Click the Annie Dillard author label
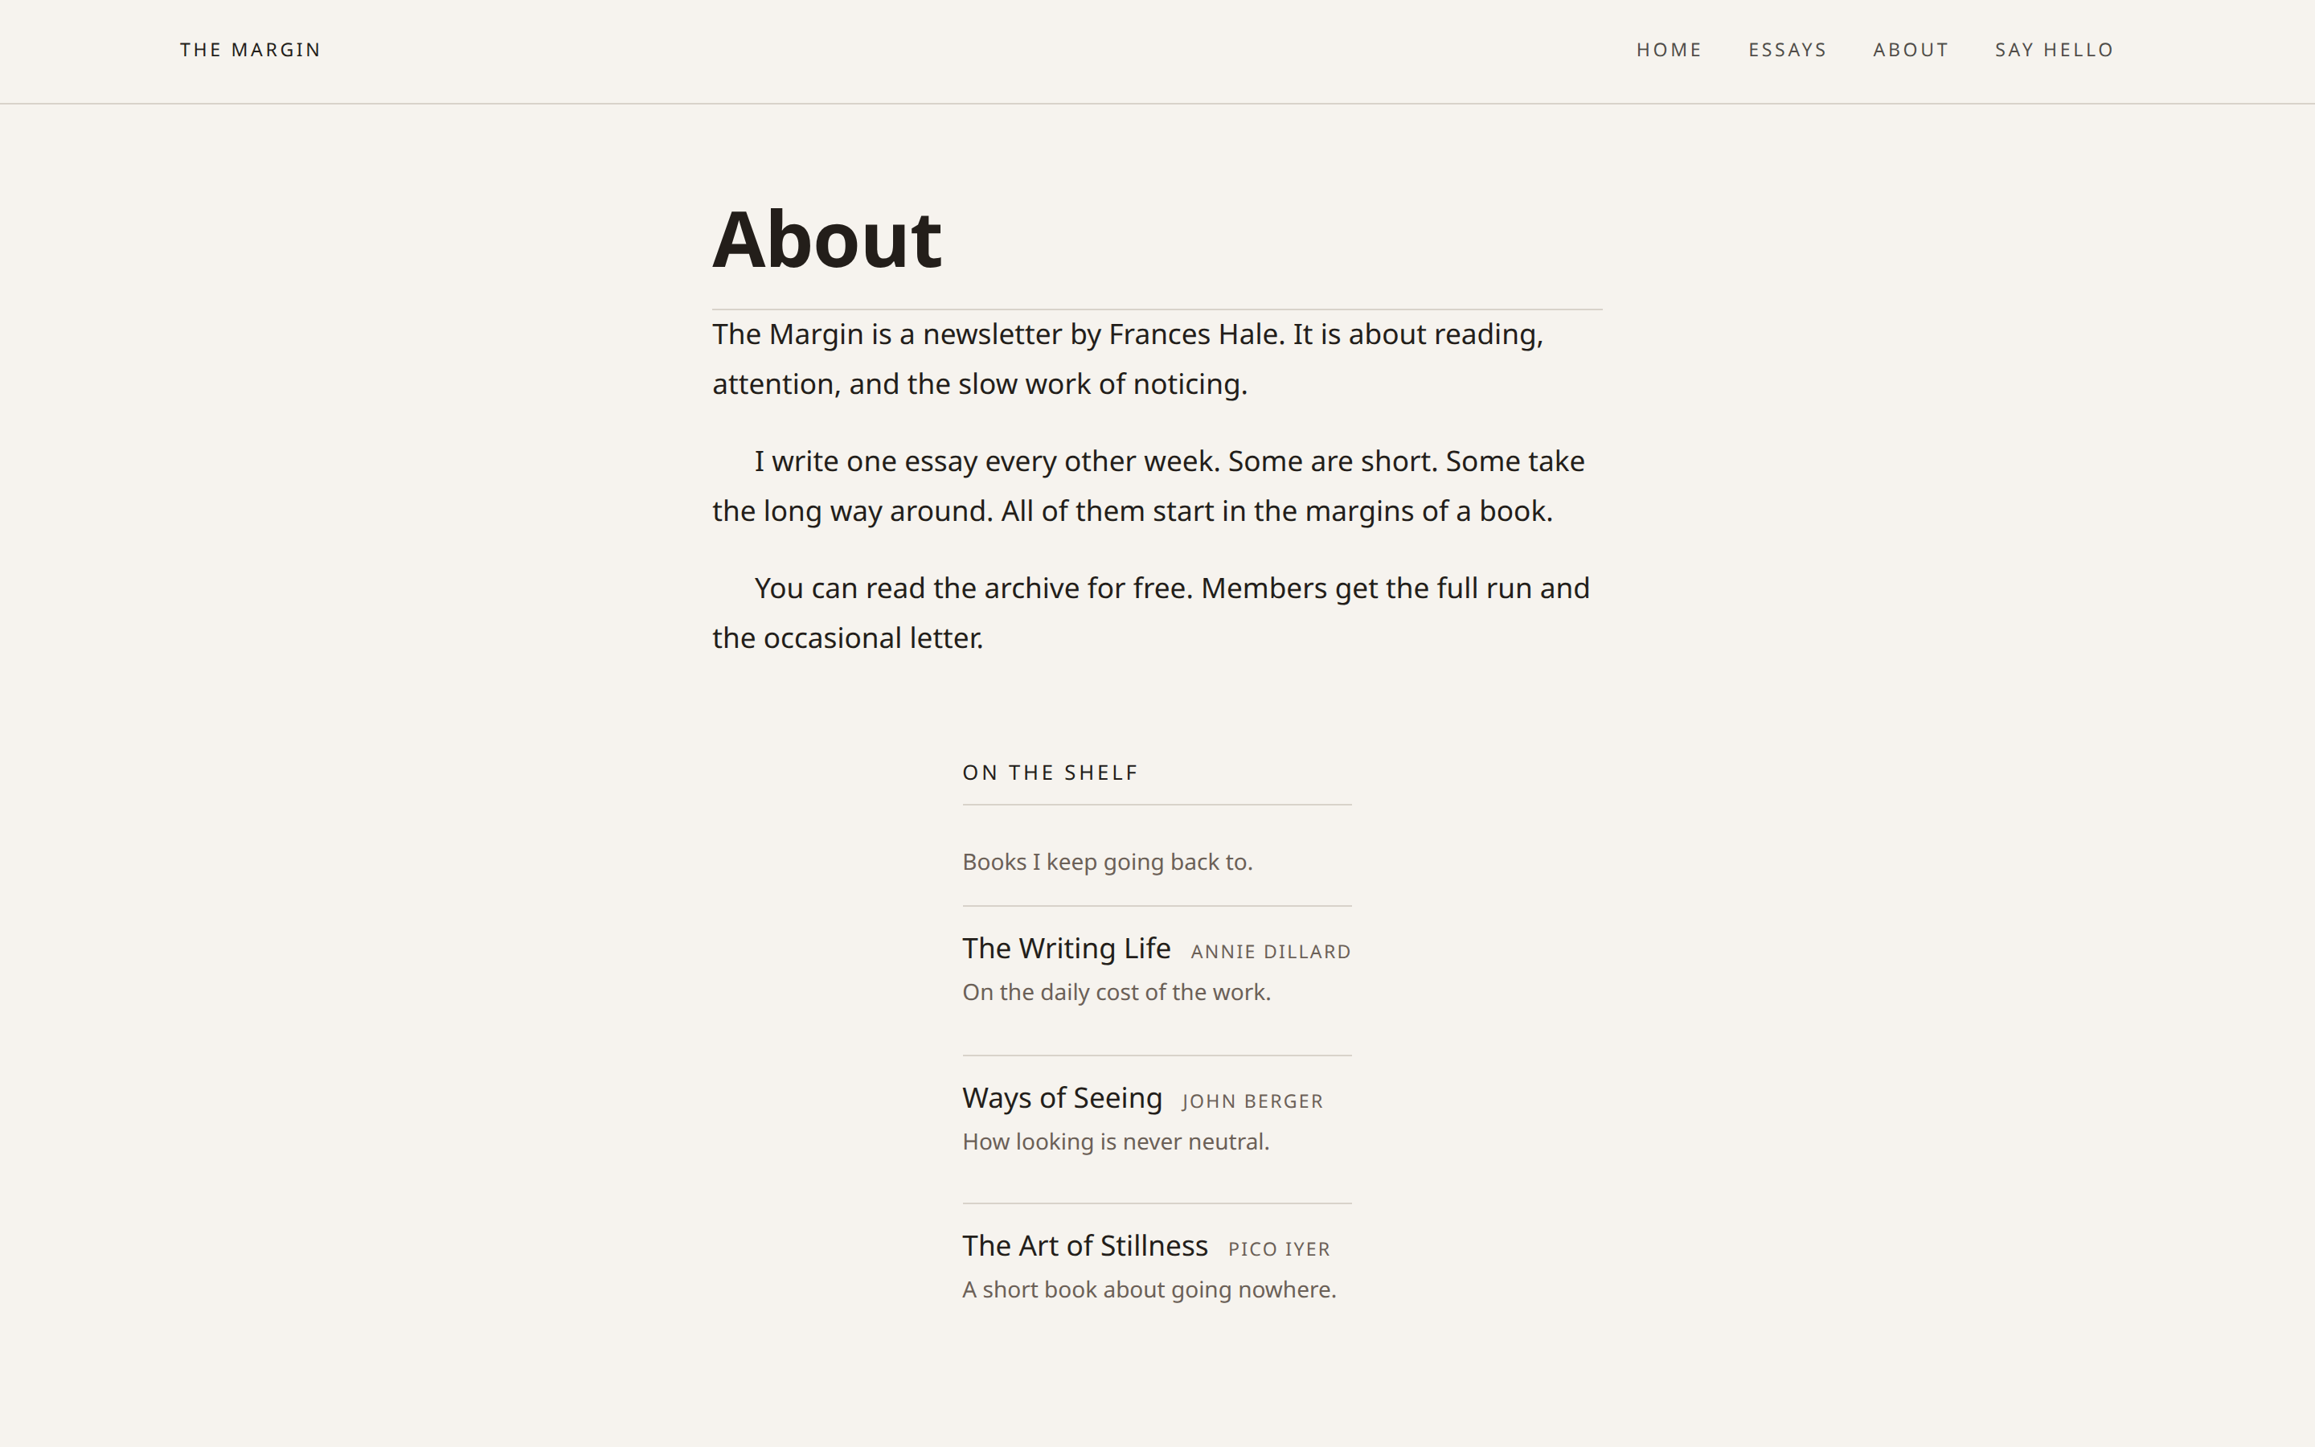Viewport: 2315px width, 1447px height. pyautogui.click(x=1270, y=953)
